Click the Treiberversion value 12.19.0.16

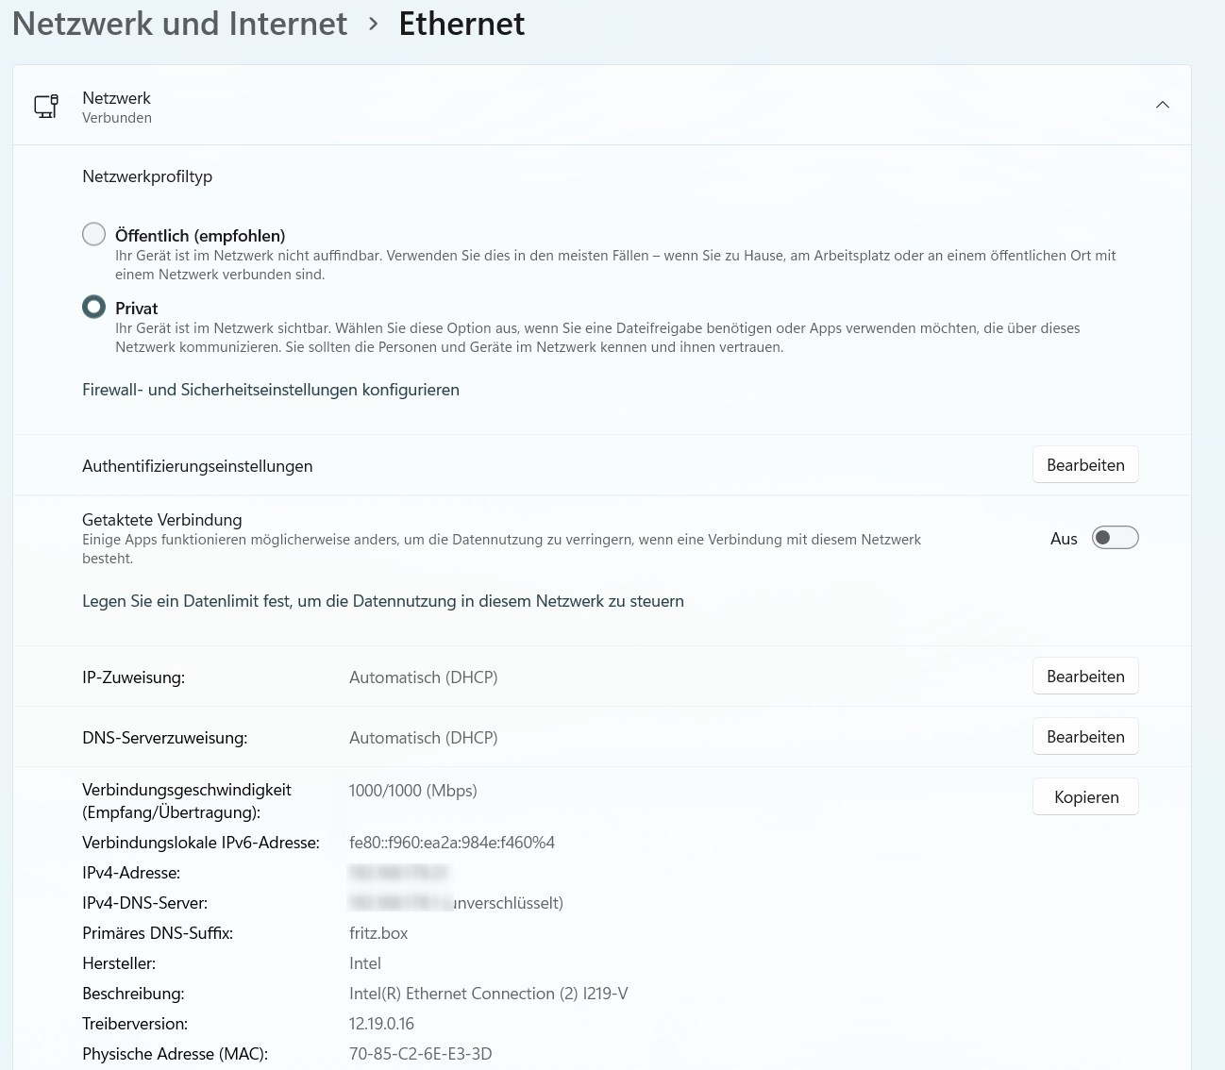click(381, 1024)
